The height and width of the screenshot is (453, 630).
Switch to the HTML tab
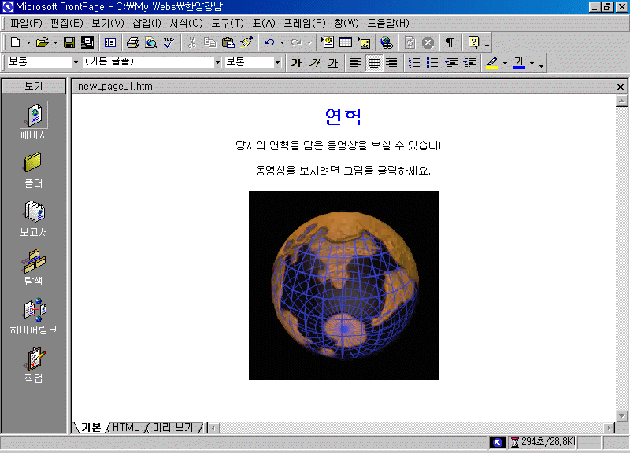click(126, 427)
